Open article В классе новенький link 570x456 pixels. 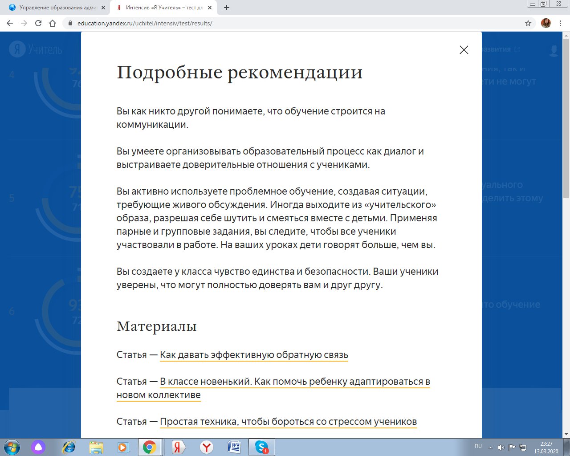click(x=295, y=382)
